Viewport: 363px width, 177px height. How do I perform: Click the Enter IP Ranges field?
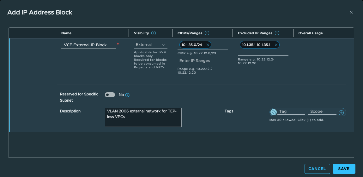203,61
